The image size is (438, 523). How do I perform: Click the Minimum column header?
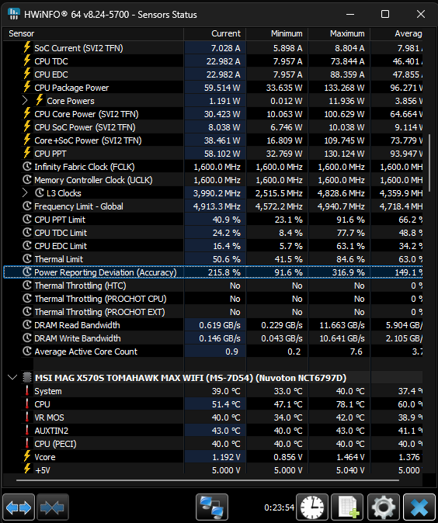[x=277, y=33]
